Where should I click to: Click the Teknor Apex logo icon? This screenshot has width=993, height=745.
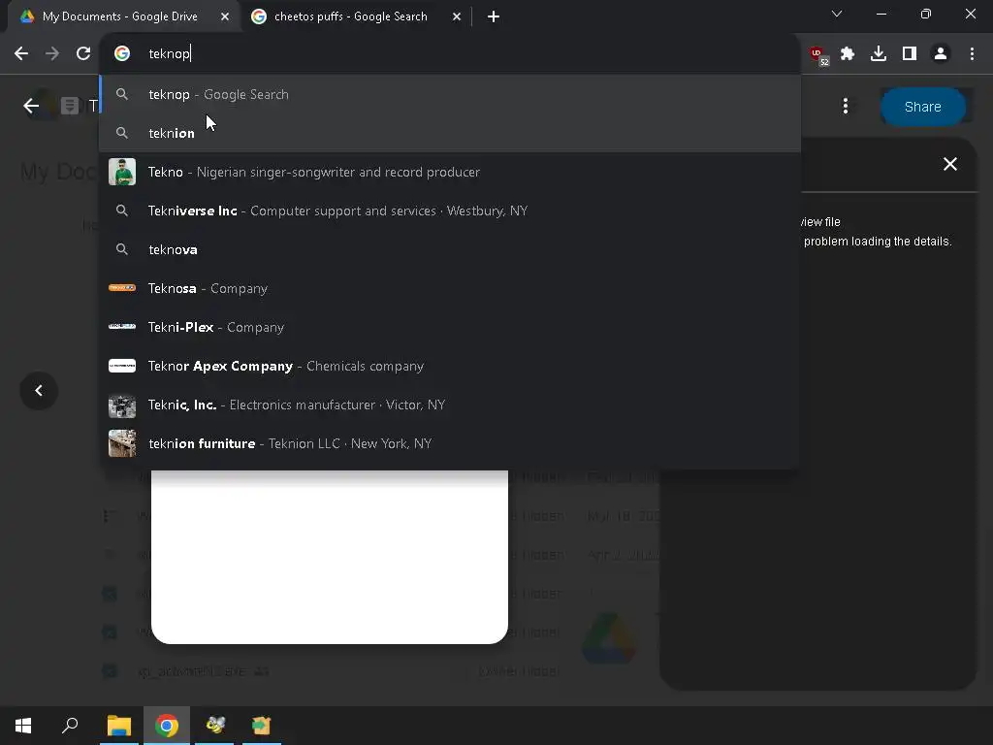point(122,366)
